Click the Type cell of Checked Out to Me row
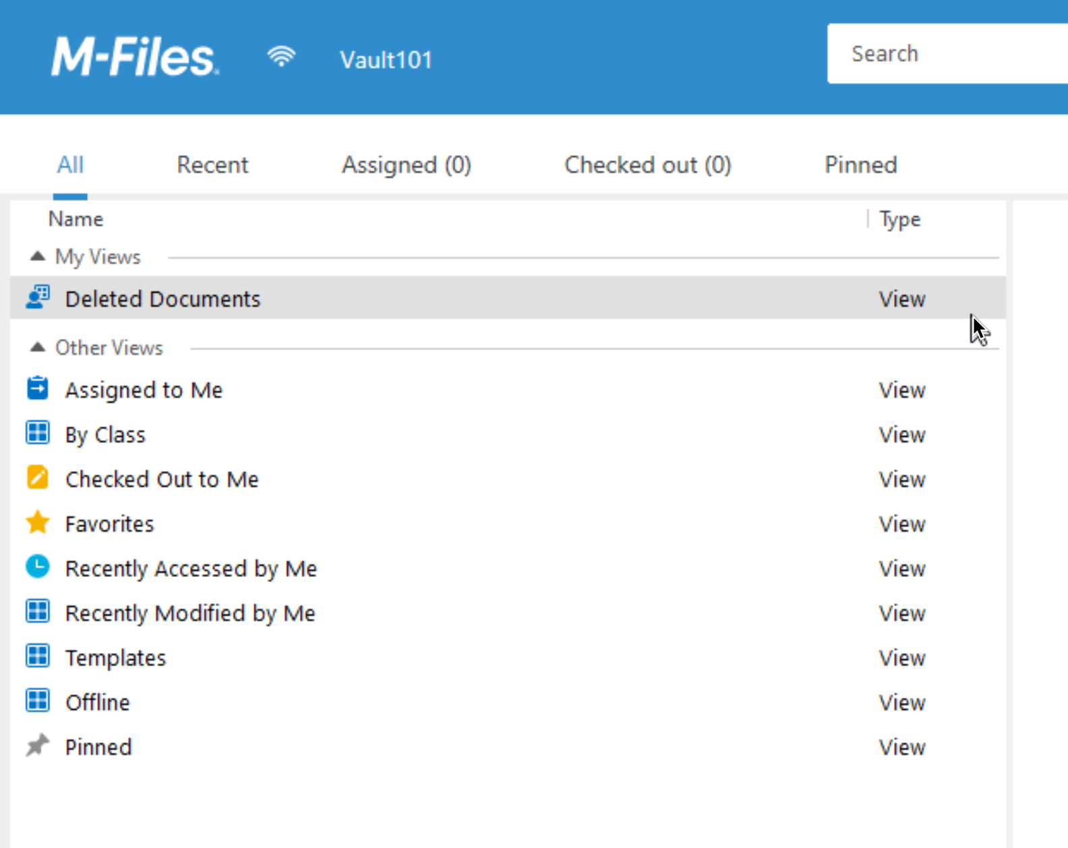 click(x=902, y=479)
